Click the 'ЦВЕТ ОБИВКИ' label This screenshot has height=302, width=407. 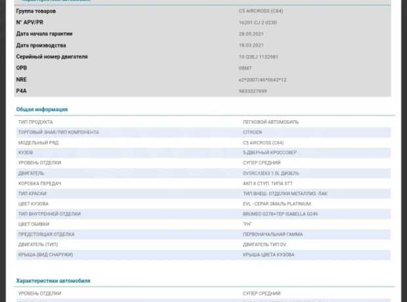tap(33, 224)
